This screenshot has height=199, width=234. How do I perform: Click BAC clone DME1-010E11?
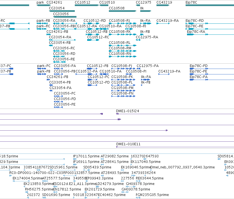coord(128,144)
